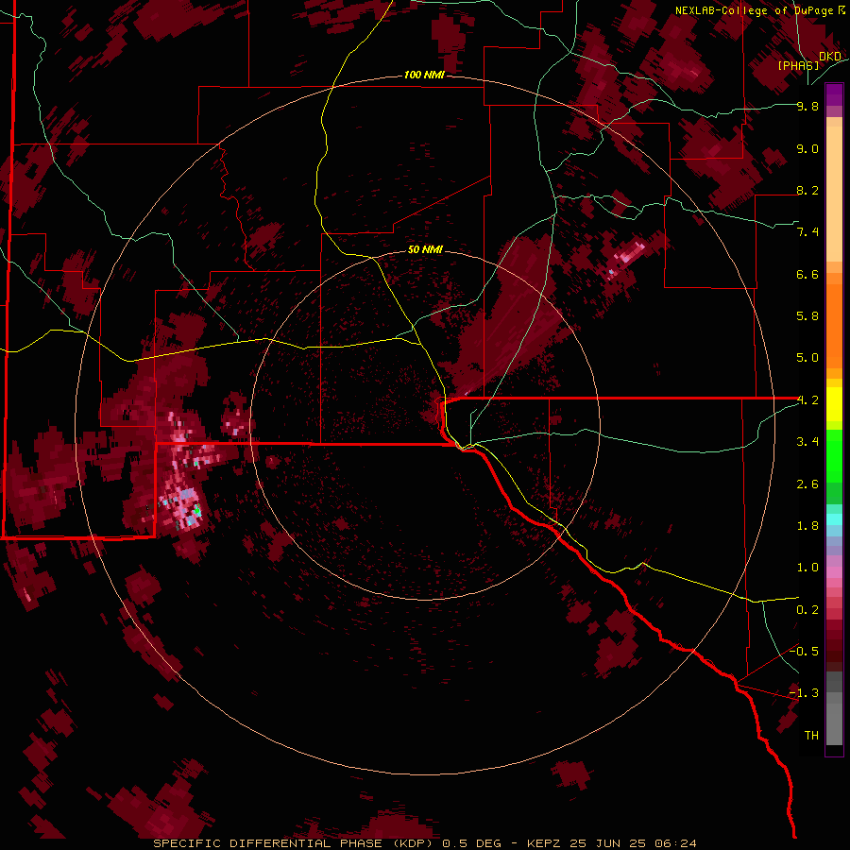Pick the purple top segment of the color bar

pos(834,94)
